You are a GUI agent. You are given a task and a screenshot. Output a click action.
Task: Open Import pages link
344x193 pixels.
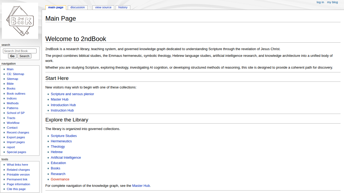16,142
